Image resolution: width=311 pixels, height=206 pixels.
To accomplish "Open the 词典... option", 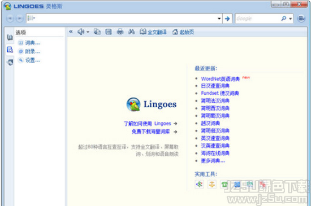I will [29, 43].
